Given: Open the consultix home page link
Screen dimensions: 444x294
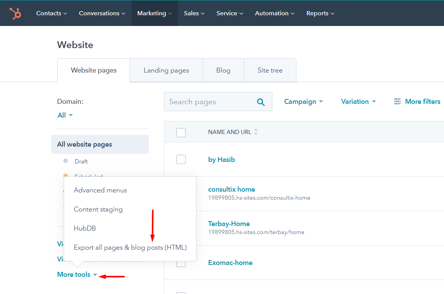Looking at the screenshot, I should 231,189.
